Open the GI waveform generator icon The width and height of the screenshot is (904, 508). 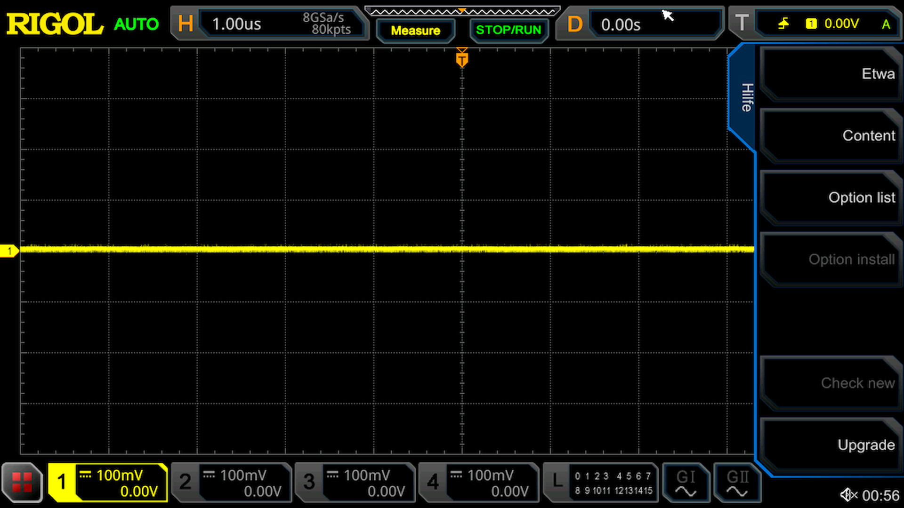[686, 483]
